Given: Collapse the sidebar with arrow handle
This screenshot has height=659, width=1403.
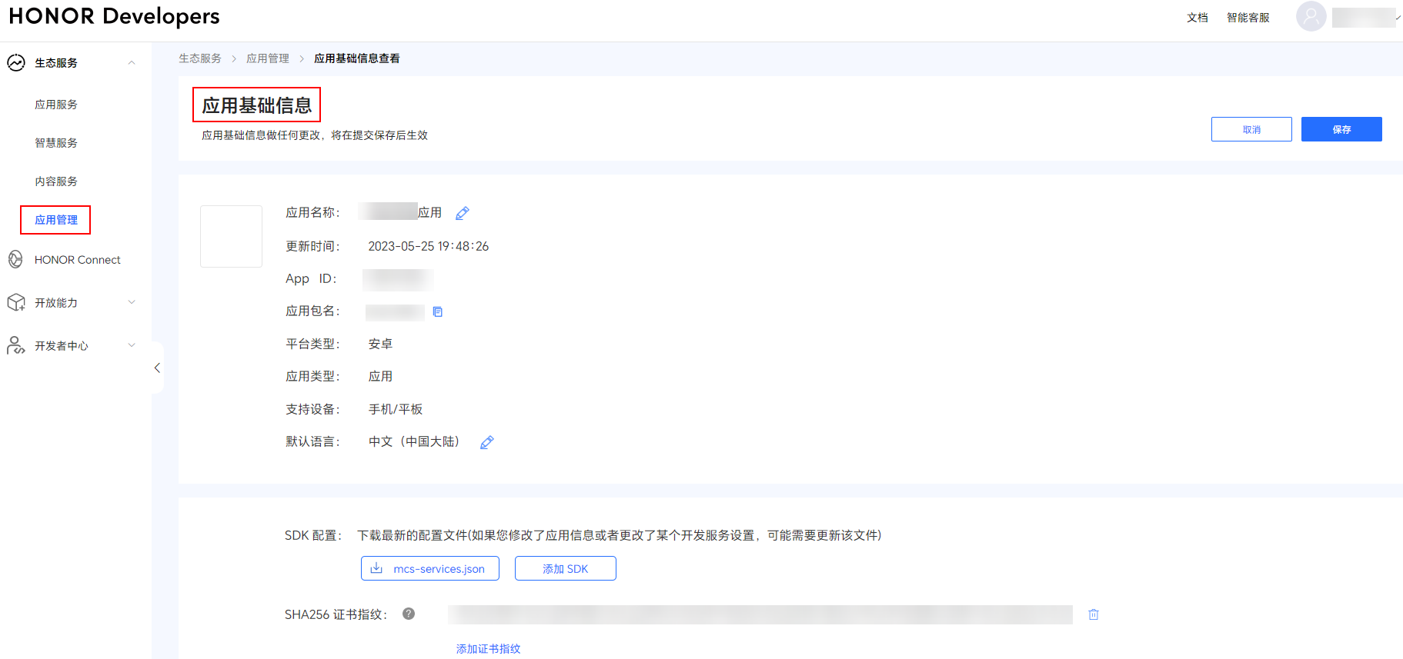Looking at the screenshot, I should coord(158,368).
